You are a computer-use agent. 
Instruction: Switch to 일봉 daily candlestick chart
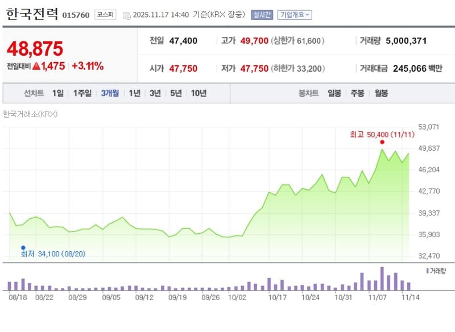coord(334,93)
